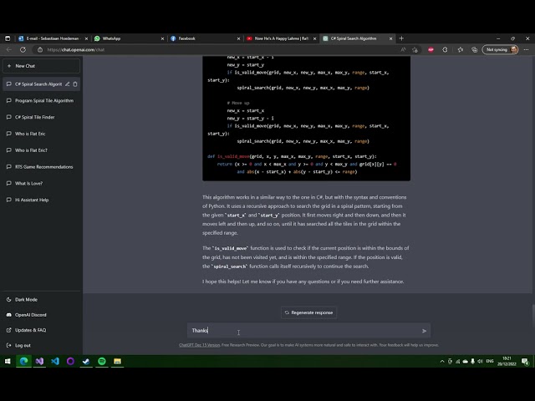
Task: Change ENG input language
Action: 490,361
